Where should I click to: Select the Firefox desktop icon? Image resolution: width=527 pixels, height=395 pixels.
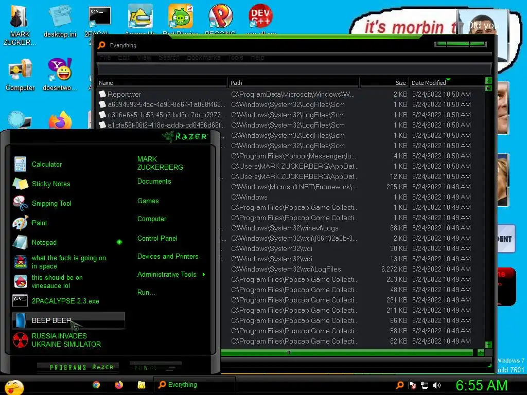point(60,120)
